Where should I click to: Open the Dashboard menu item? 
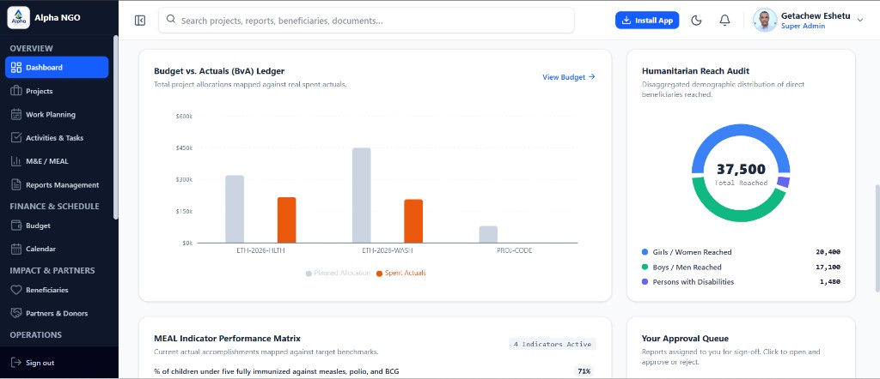click(57, 67)
